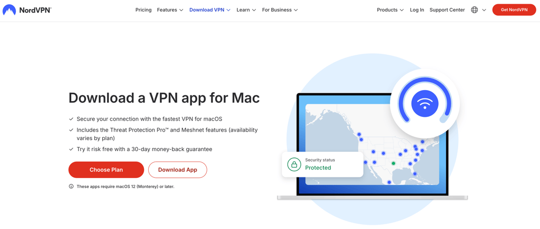Expand the Download VPN menu
The width and height of the screenshot is (540, 229).
click(210, 10)
